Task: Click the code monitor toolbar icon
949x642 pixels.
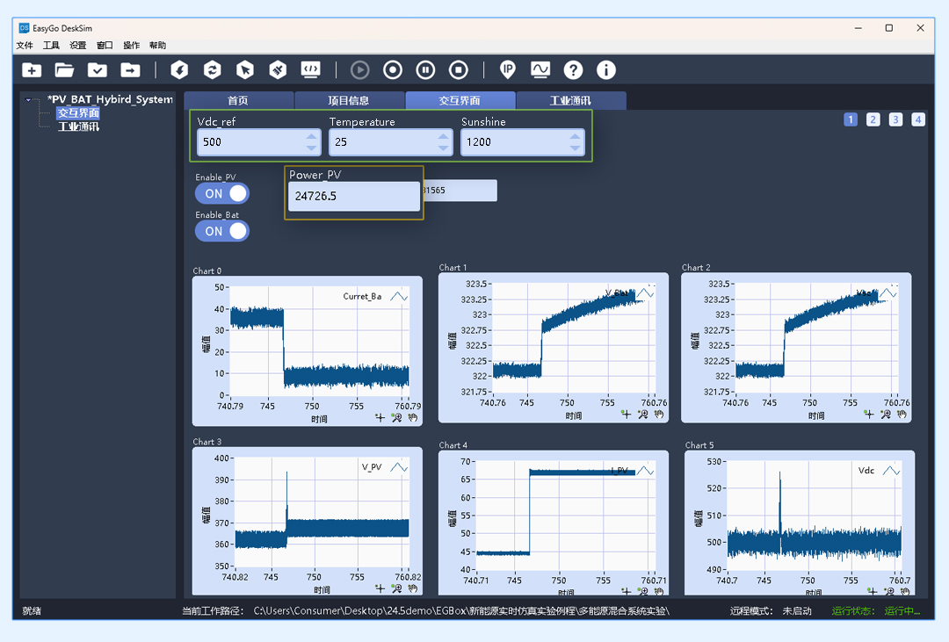Action: (x=310, y=70)
